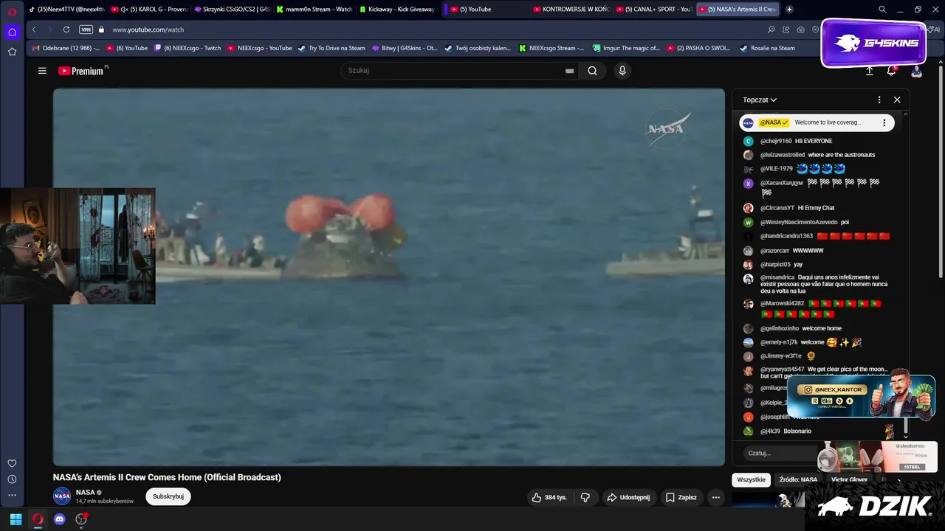Click the Subskrybuj subscribe button
The height and width of the screenshot is (531, 945).
pos(168,496)
